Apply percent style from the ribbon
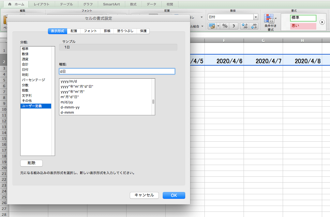This screenshot has height=217, width=330. 225,26
